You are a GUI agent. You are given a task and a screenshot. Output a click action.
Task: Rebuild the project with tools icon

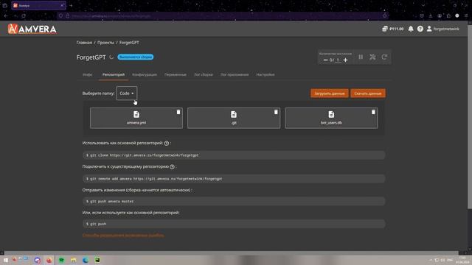click(372, 57)
